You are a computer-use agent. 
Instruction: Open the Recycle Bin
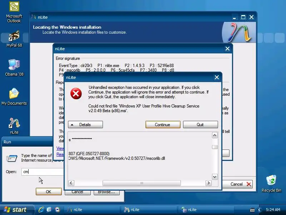[271, 183]
